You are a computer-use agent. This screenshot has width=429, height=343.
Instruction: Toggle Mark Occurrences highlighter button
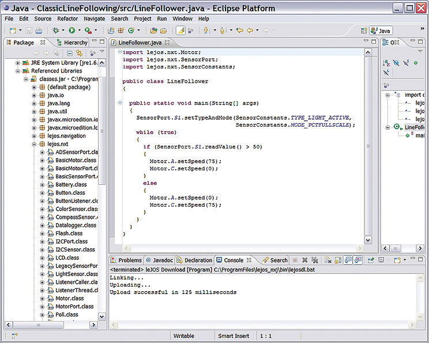pos(180,31)
